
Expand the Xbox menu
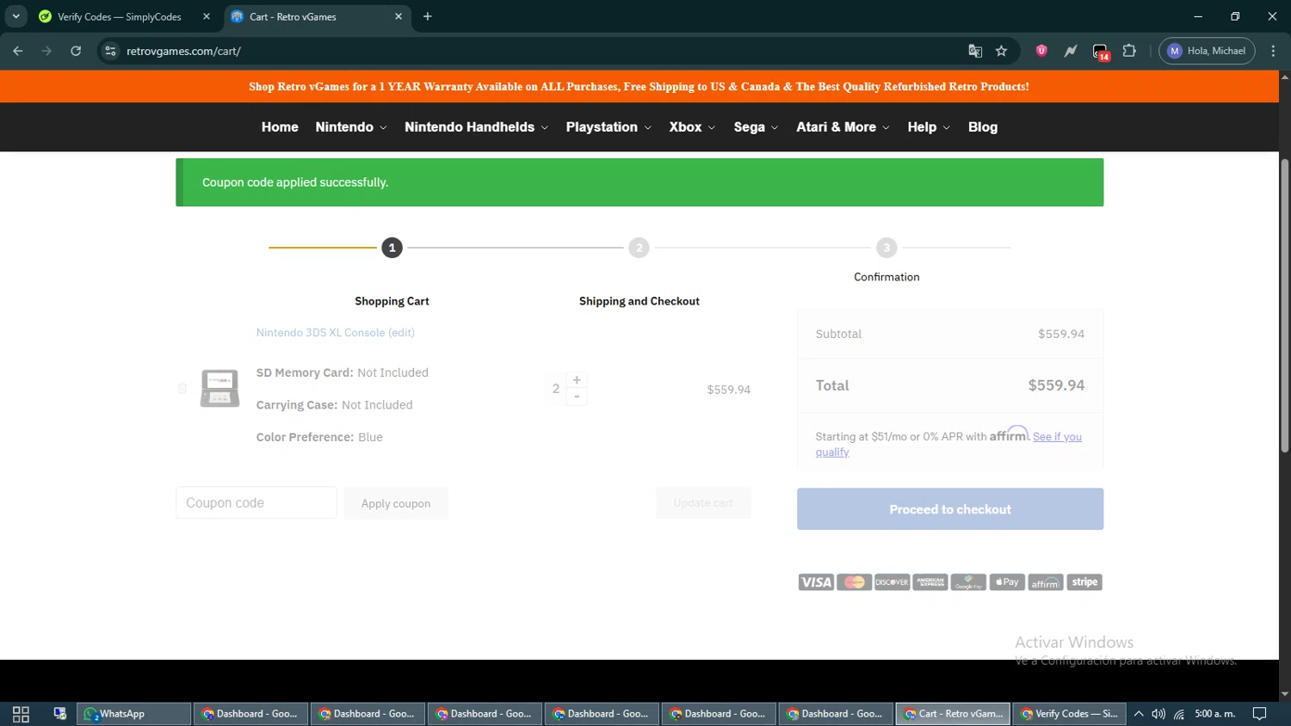pos(692,126)
